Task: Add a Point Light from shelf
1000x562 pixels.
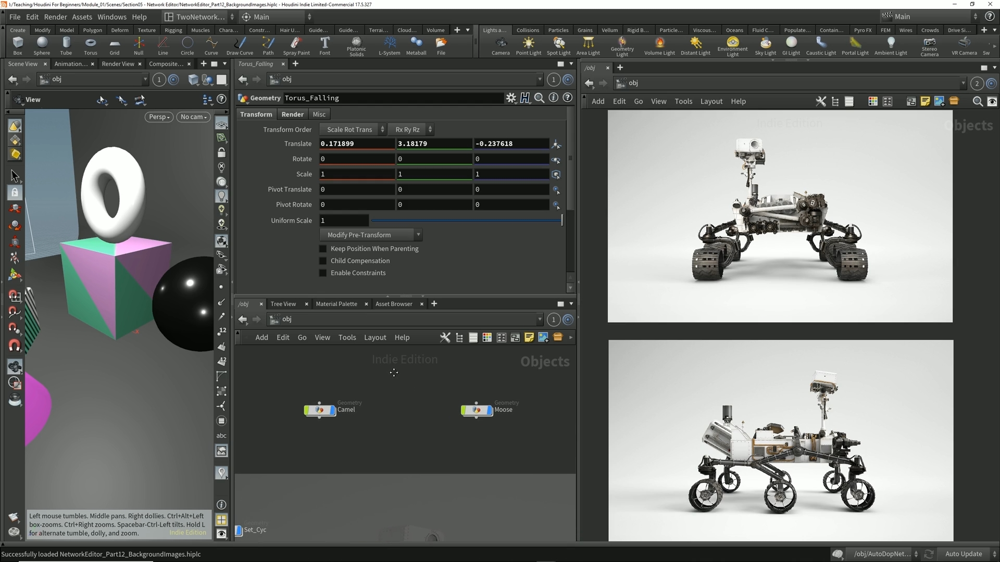Action: coord(528,46)
